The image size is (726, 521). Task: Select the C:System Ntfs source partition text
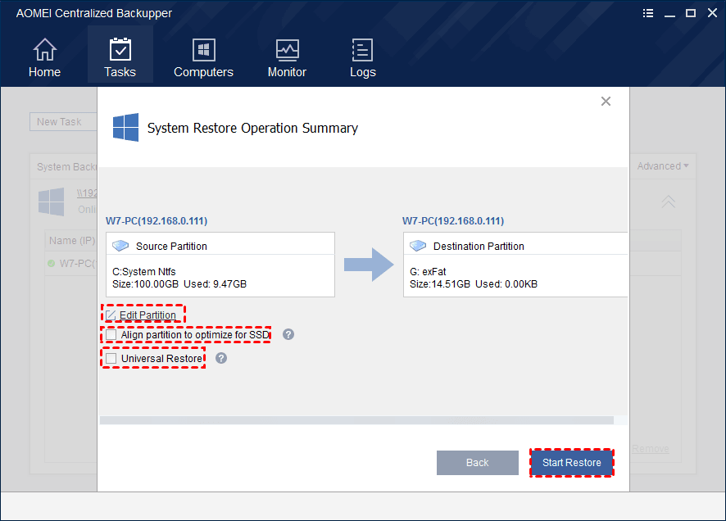pyautogui.click(x=144, y=272)
